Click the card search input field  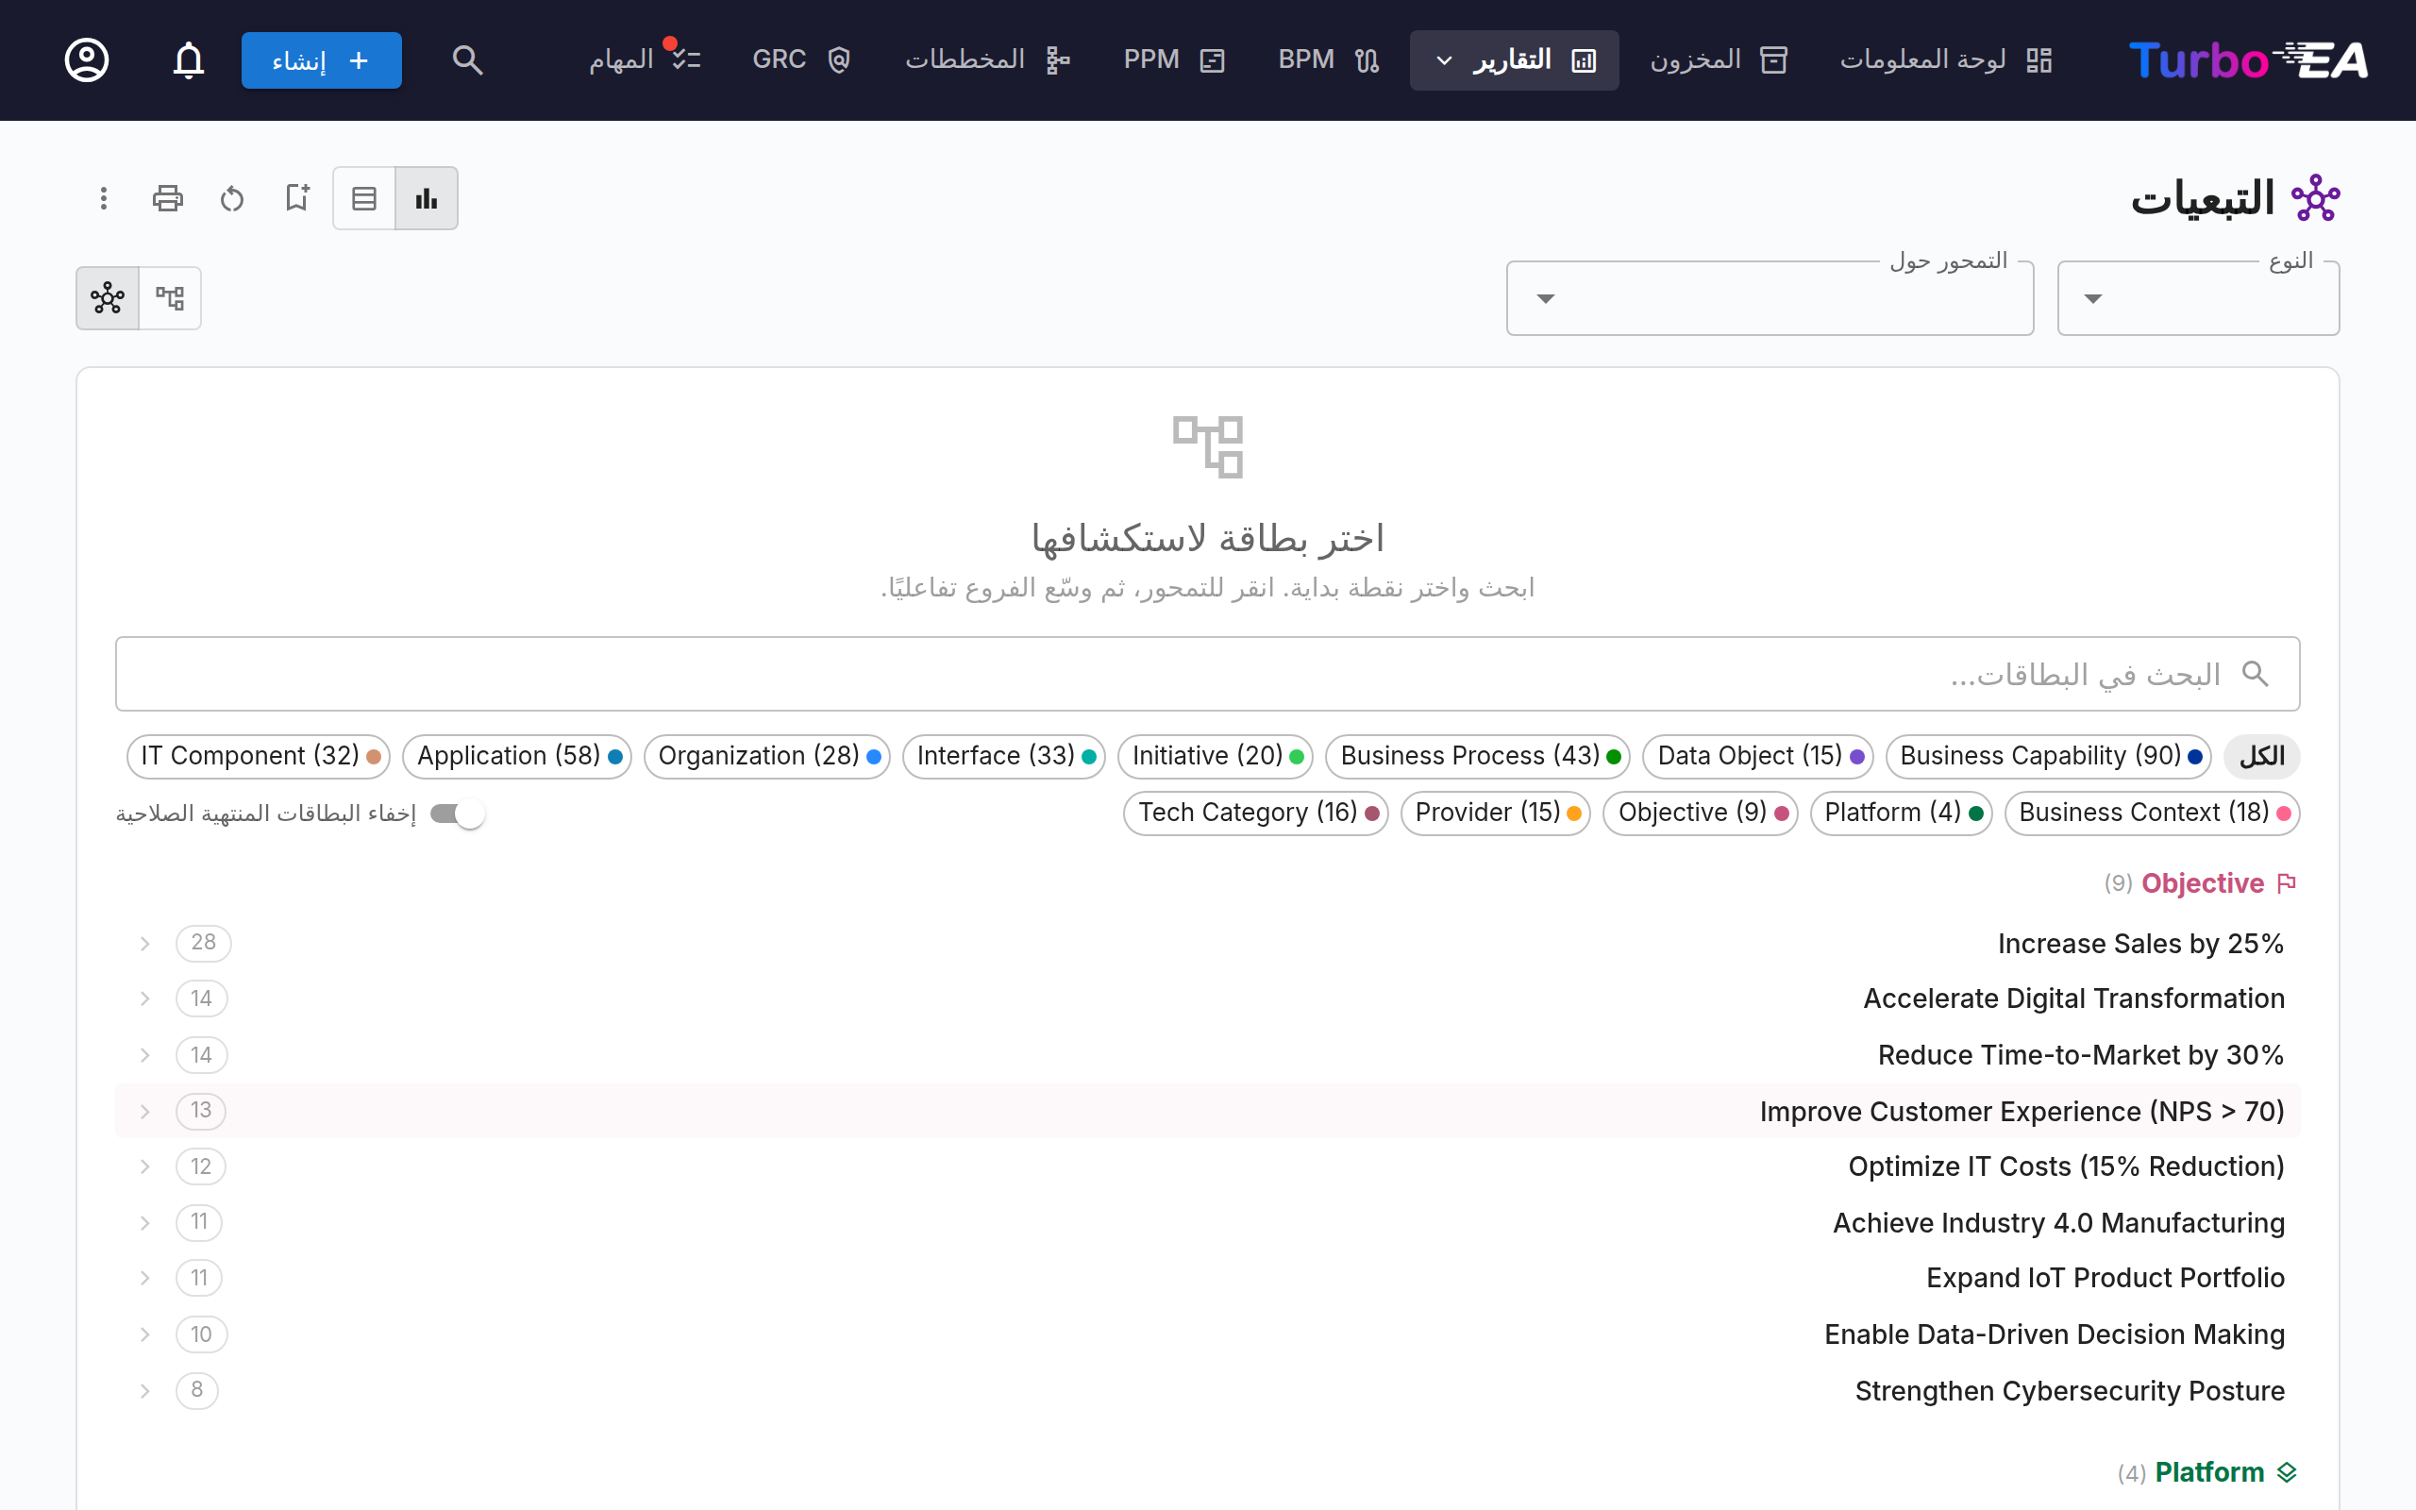(x=1208, y=674)
